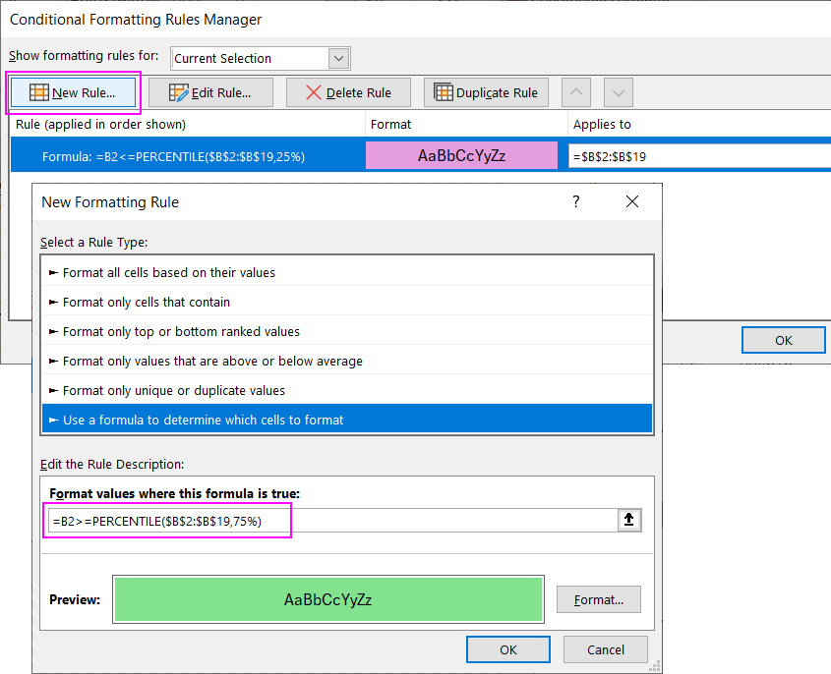Open the Current Selection dropdown
The image size is (831, 674).
coord(338,58)
